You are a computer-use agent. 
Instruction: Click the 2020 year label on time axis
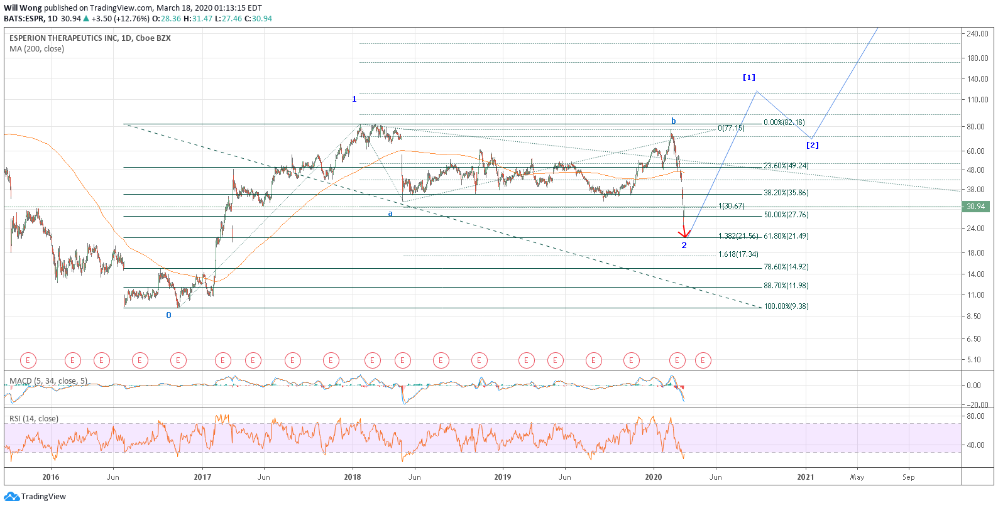click(654, 477)
